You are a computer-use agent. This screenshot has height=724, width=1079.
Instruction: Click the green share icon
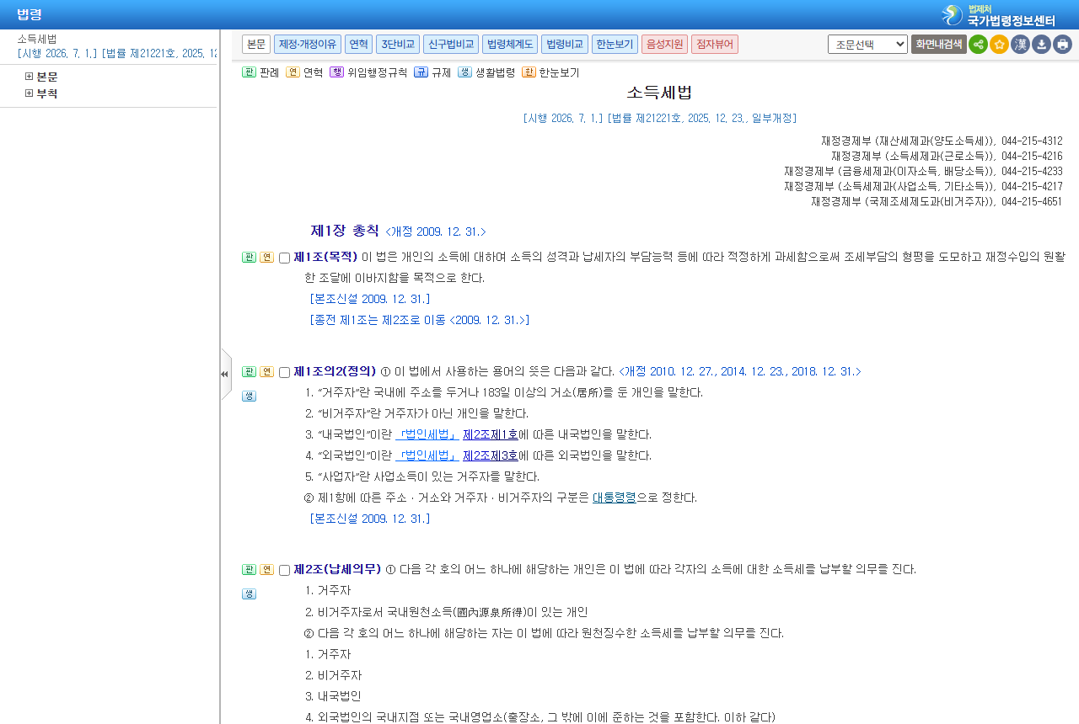click(x=978, y=44)
